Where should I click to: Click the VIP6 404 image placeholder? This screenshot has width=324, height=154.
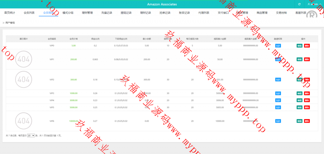click(x=23, y=121)
